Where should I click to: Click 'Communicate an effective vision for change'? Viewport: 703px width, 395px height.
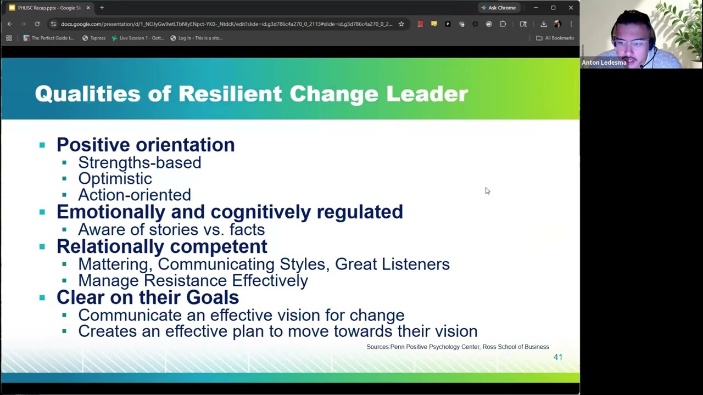[x=241, y=315]
